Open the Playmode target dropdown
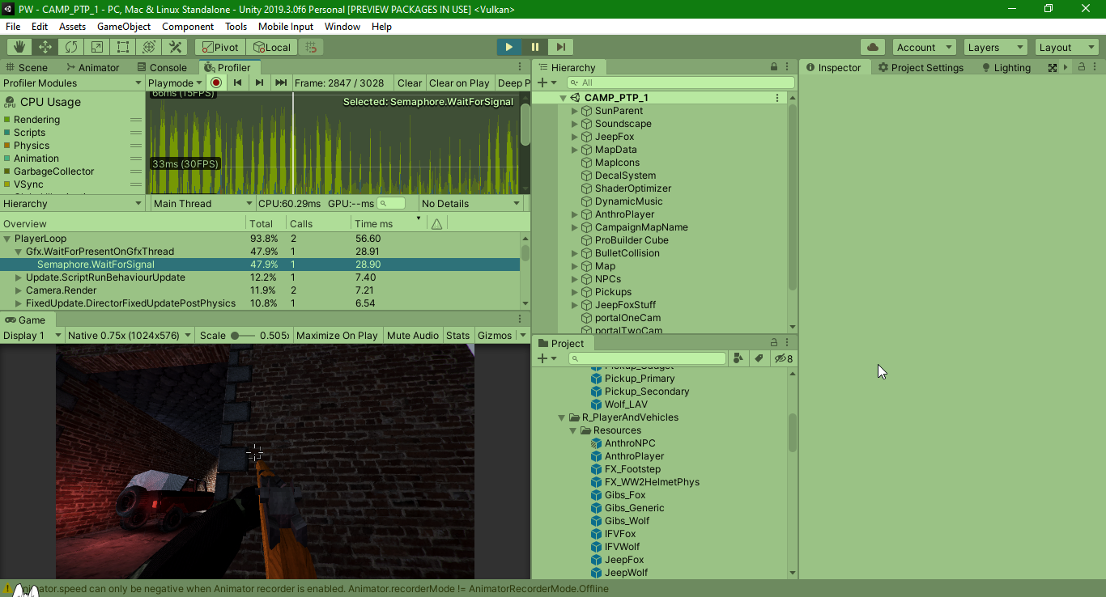The height and width of the screenshot is (597, 1106). click(x=176, y=83)
